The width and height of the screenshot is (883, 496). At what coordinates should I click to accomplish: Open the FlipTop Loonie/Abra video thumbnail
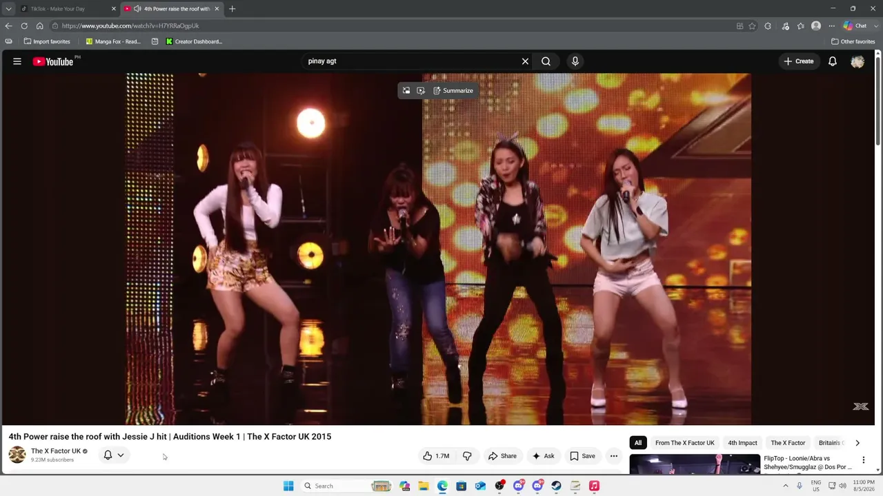pyautogui.click(x=695, y=464)
